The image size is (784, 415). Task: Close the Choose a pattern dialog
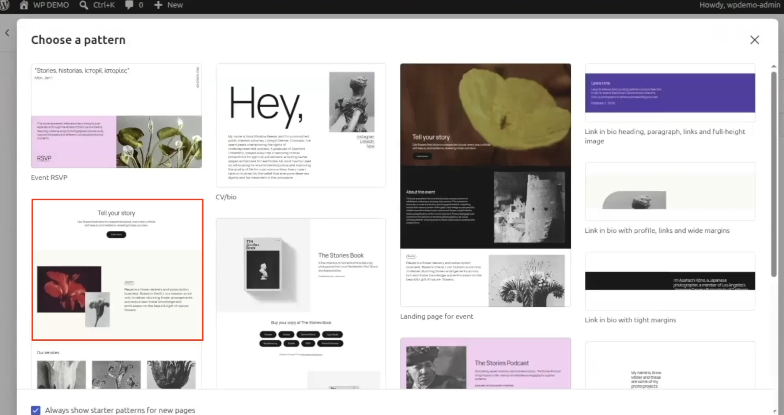754,40
